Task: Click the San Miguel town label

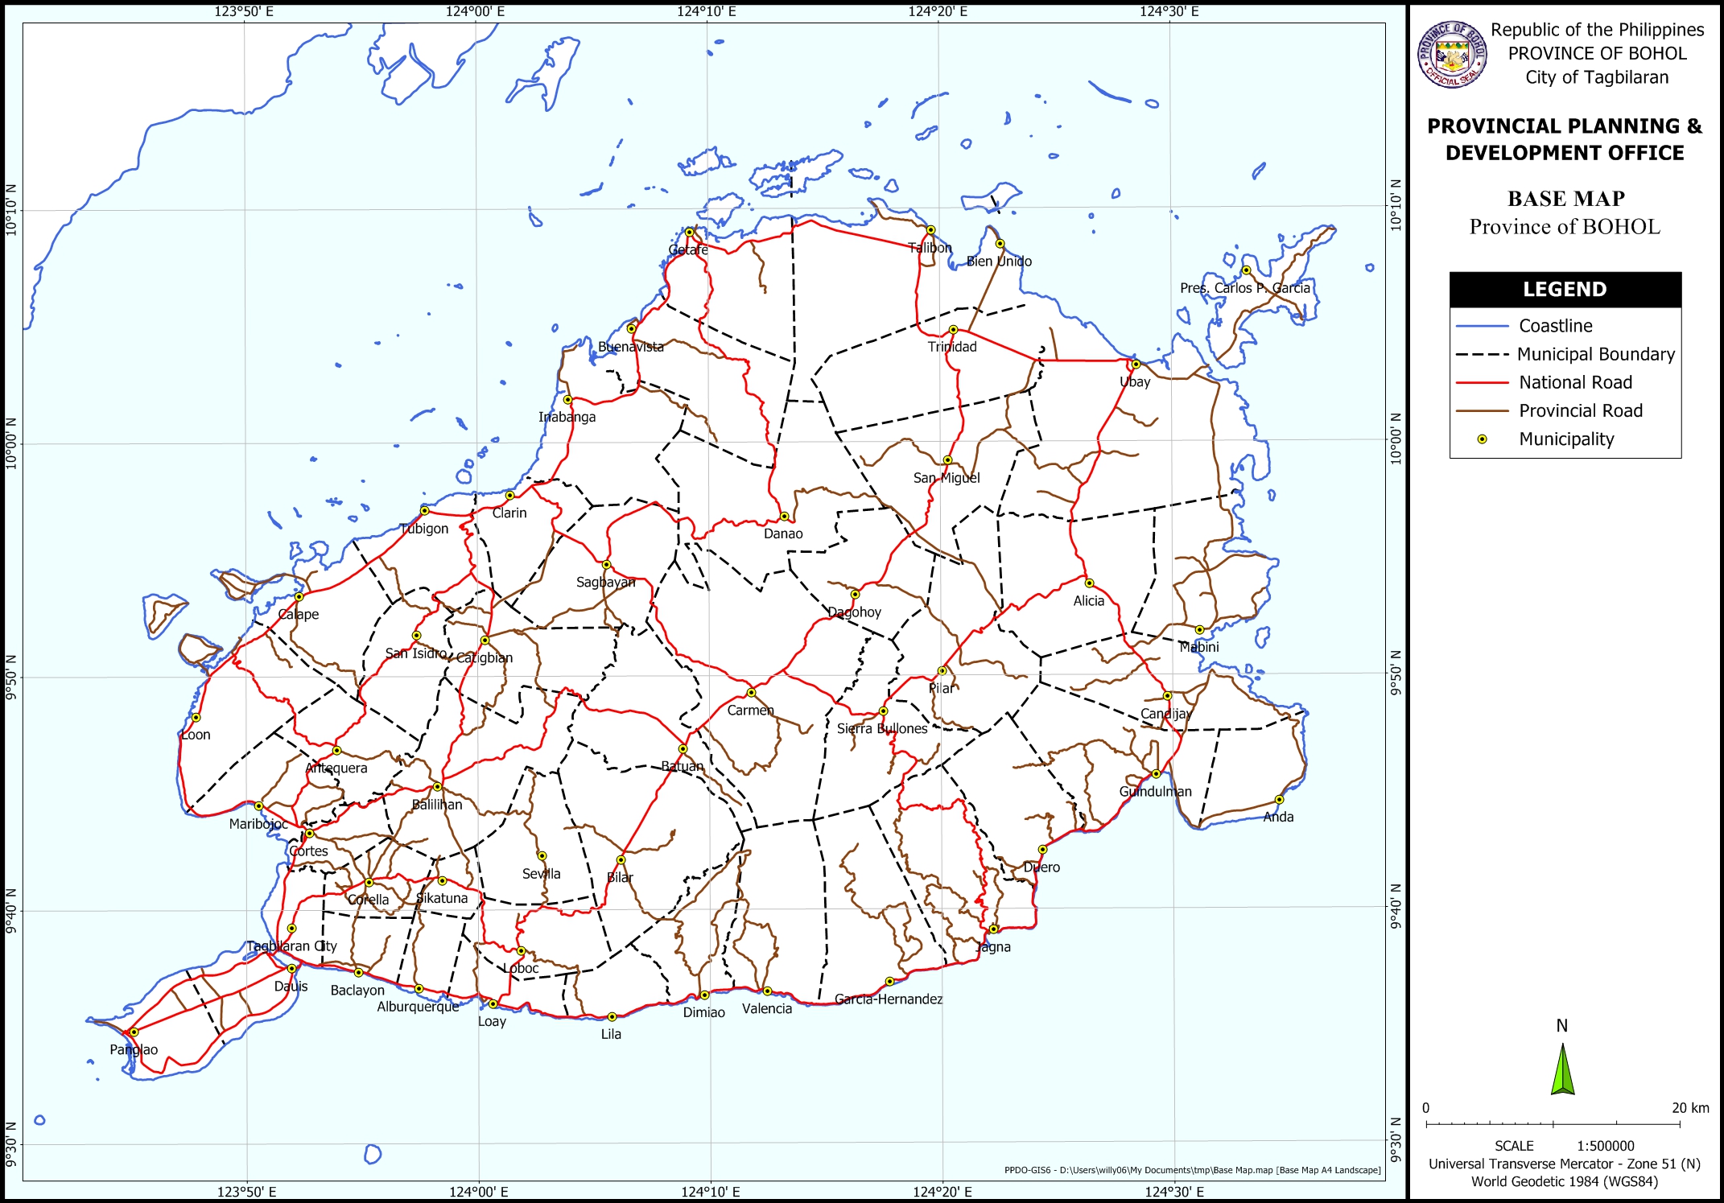Action: [947, 478]
